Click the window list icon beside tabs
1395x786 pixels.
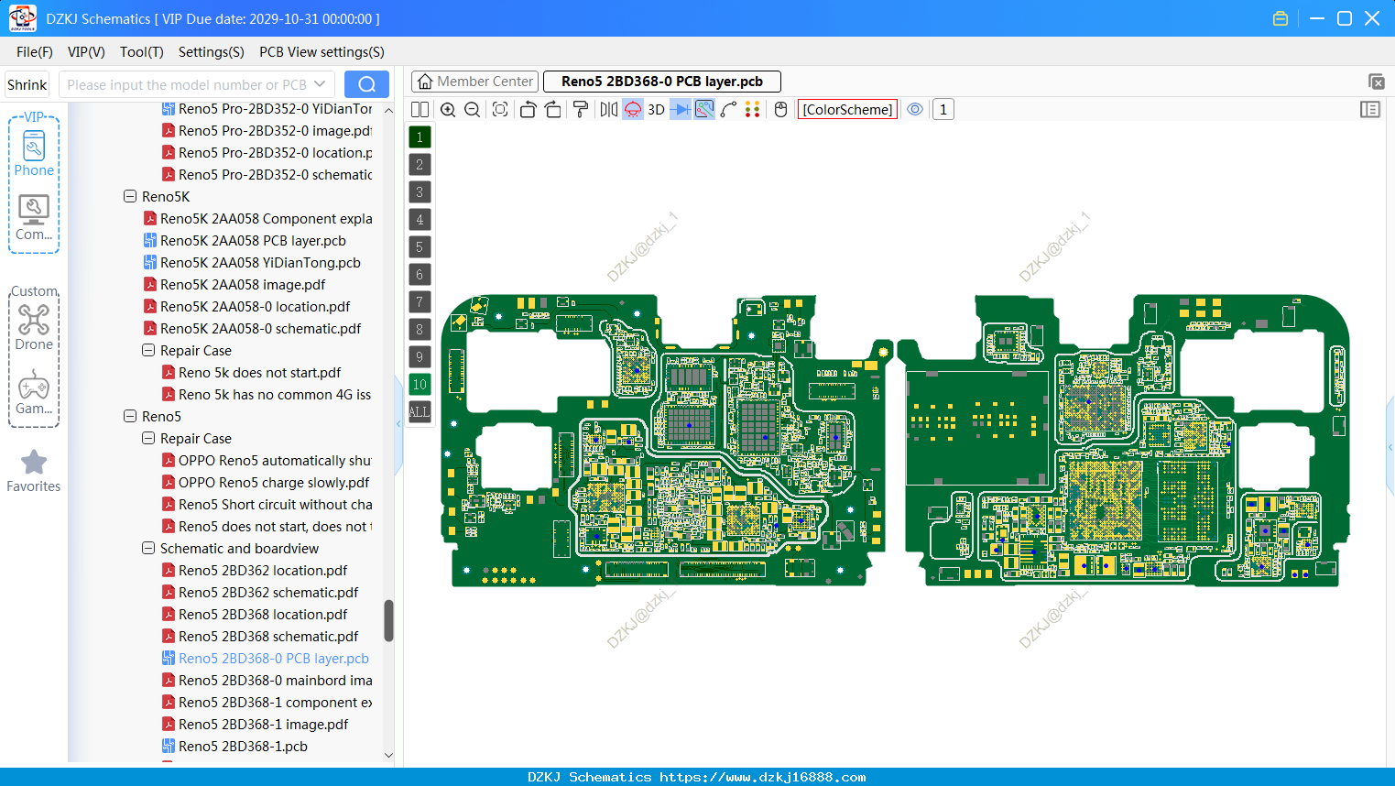[x=1376, y=82]
